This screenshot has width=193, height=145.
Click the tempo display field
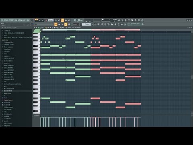pos(51,20)
